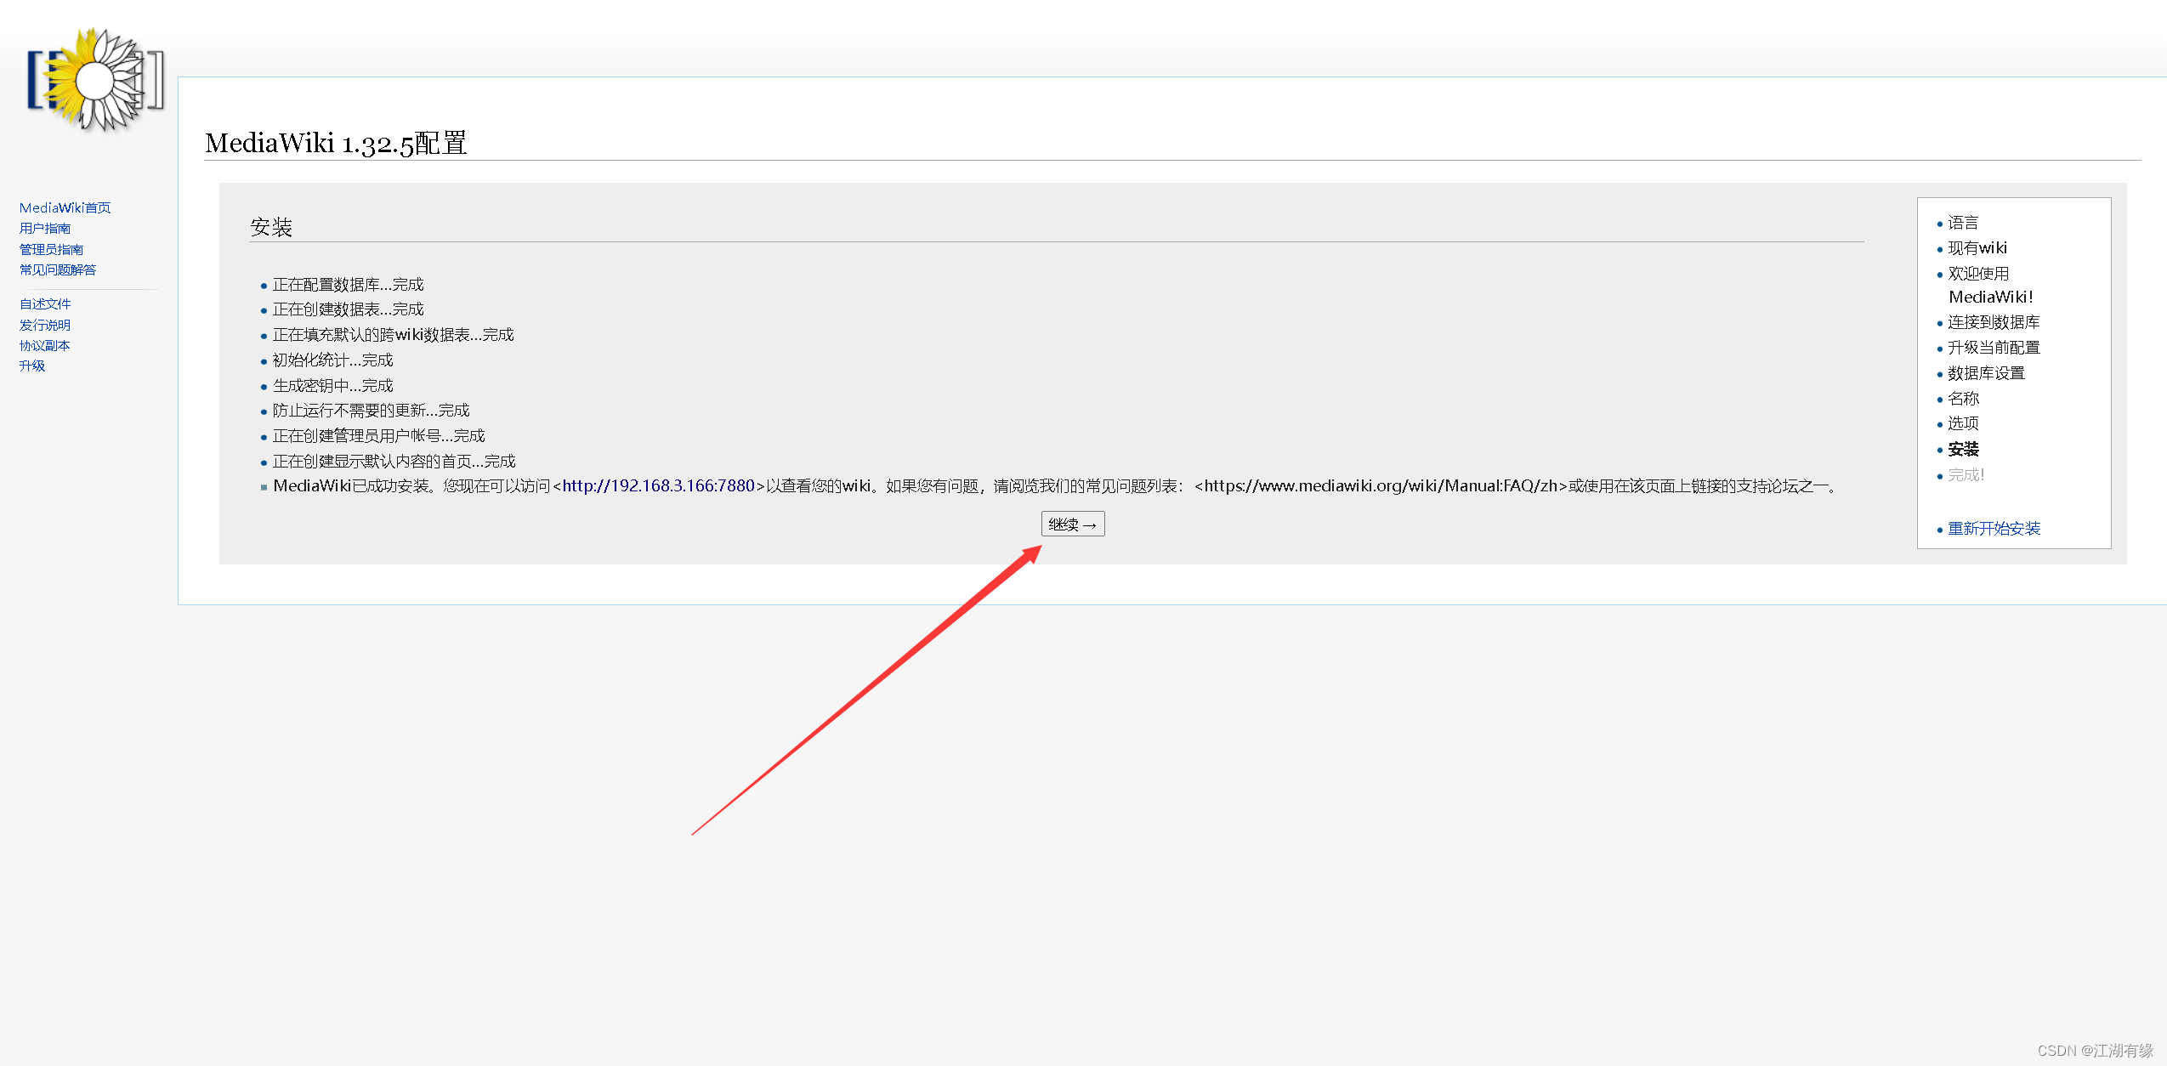Click the bold 安装 current step
The width and height of the screenshot is (2167, 1066).
(1963, 449)
